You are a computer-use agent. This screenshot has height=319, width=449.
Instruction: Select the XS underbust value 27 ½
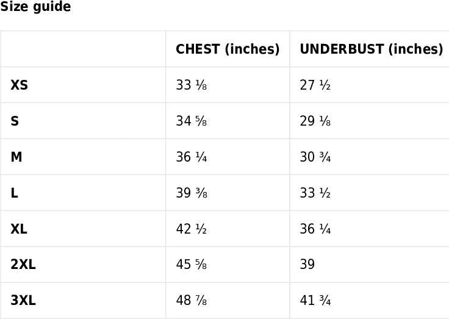(x=315, y=85)
